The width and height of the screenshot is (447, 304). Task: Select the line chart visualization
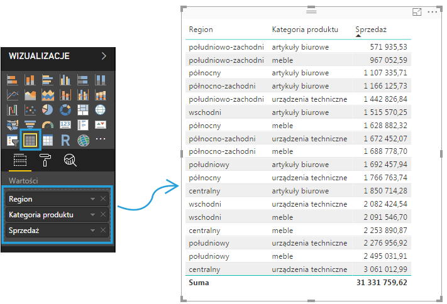(x=13, y=94)
